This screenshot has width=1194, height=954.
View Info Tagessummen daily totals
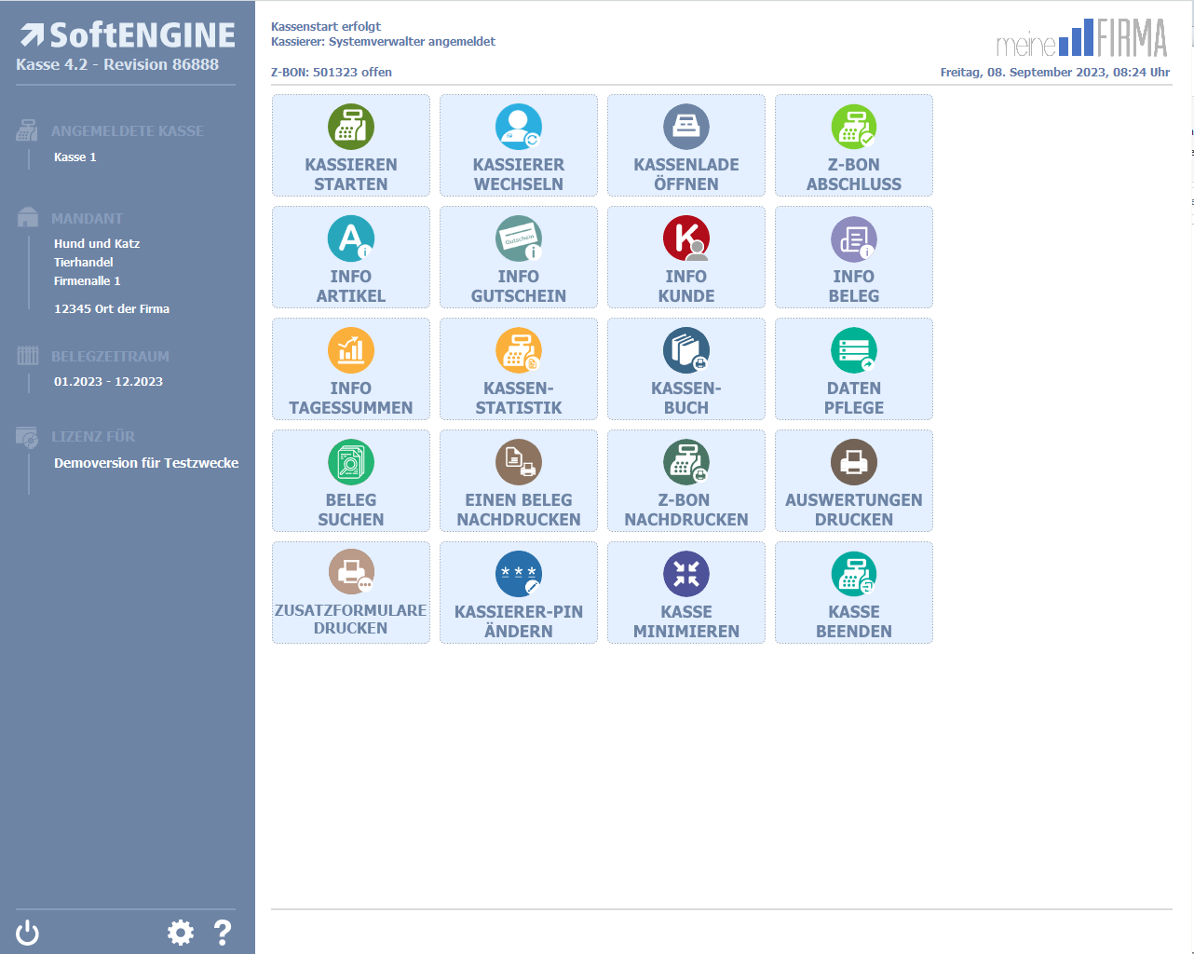coord(351,369)
